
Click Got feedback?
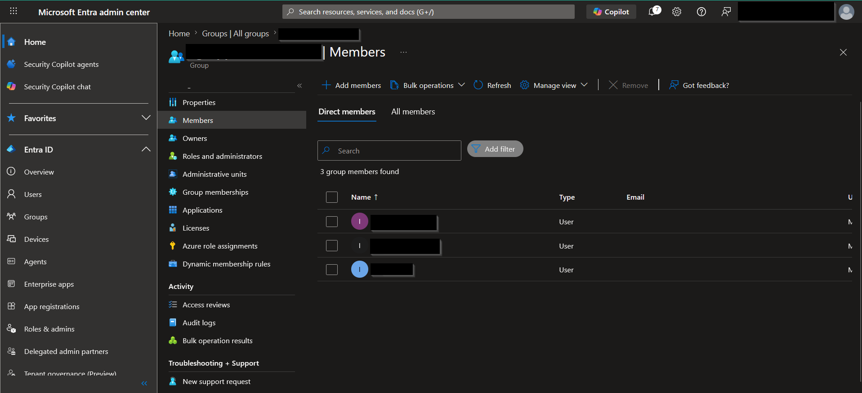(699, 85)
